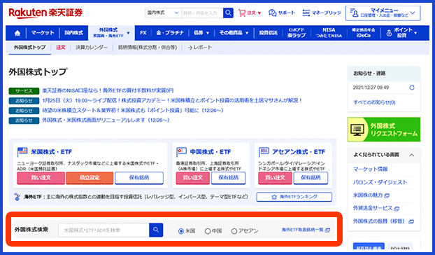Open the 待望の米株積立スタート announcement link
Image resolution: width=435 pixels, height=255 pixels.
point(133,111)
